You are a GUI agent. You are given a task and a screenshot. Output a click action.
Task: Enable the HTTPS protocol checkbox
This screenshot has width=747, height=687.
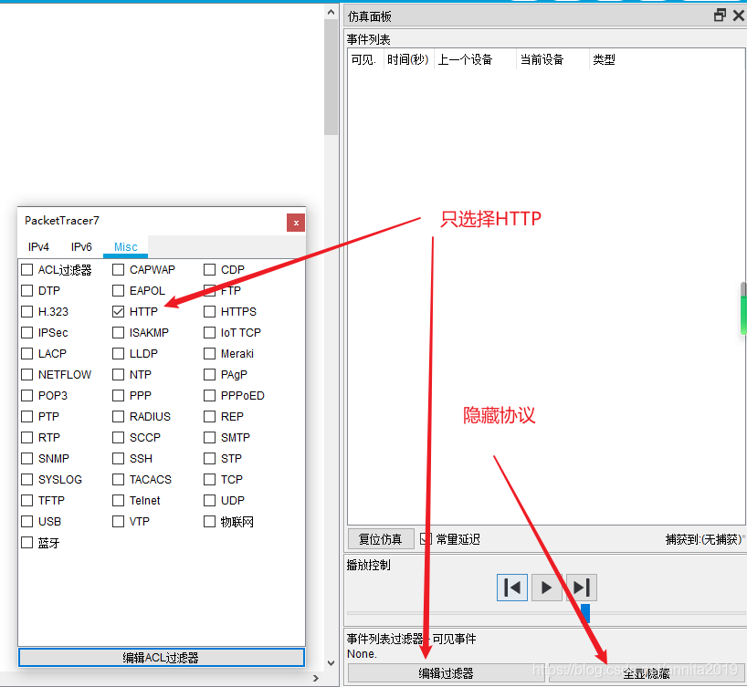[x=210, y=311]
